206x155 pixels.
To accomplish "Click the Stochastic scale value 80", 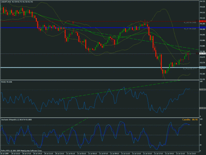I will (201, 125).
